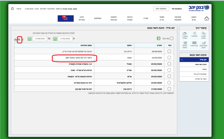Open the העברת כספים quick shortcut
The width and height of the screenshot is (224, 139).
coord(204,35)
